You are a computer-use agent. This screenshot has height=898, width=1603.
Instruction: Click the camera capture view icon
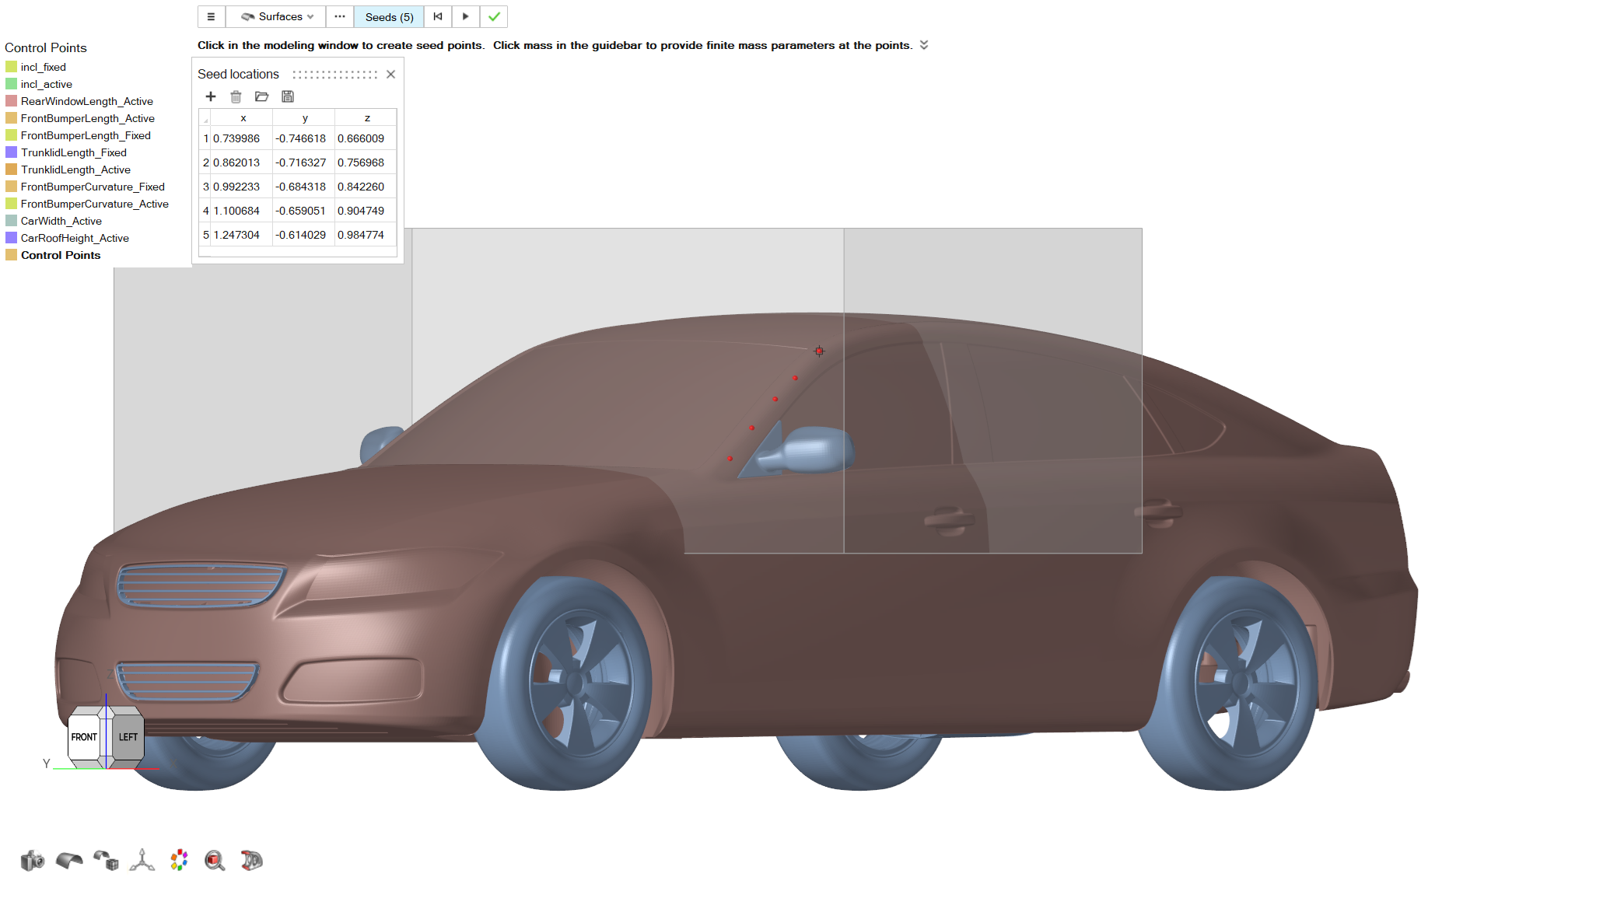tap(32, 860)
